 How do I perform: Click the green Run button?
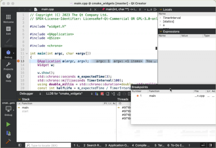[x=8, y=124]
